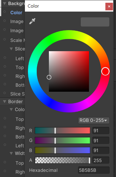Click binding dot beside Border Color Left
The height and width of the screenshot is (177, 116).
coord(5,145)
